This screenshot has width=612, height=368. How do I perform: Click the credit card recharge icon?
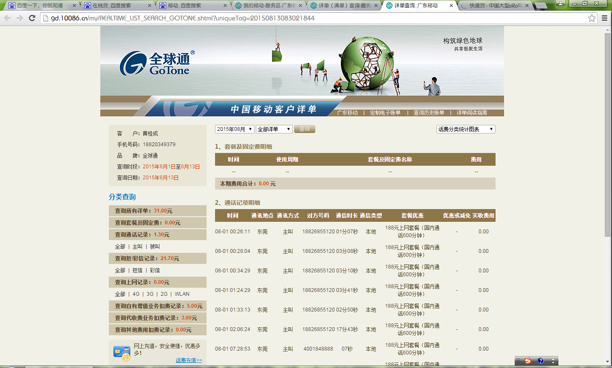pyautogui.click(x=122, y=353)
